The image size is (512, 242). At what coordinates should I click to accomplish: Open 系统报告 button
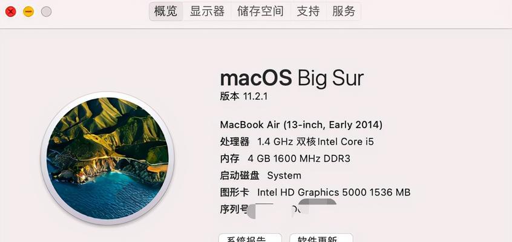pos(250,238)
